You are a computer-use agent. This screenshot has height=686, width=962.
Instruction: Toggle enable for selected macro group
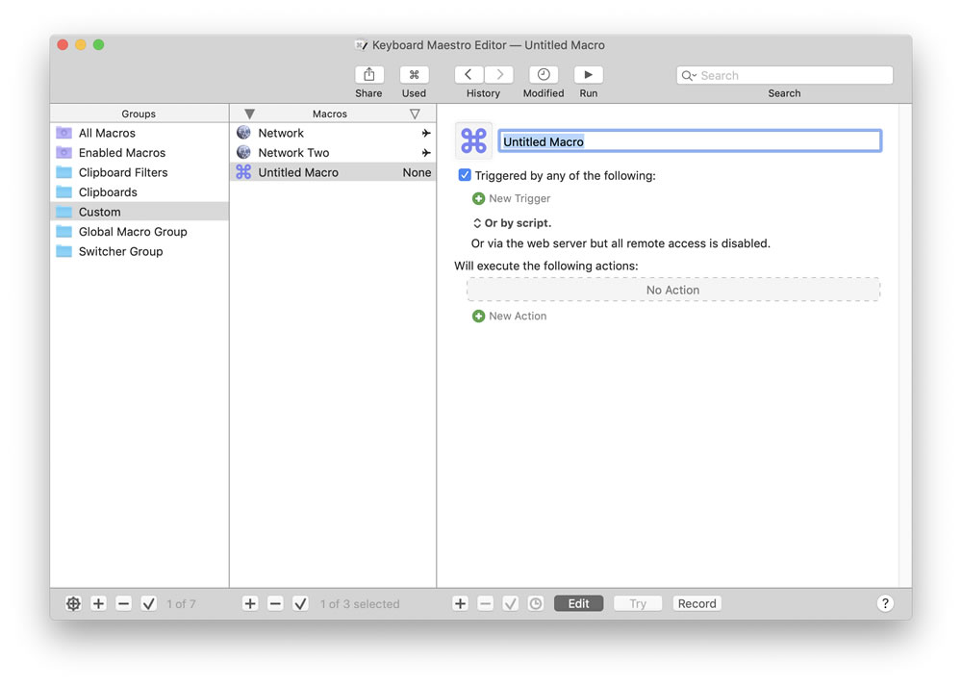(x=148, y=604)
